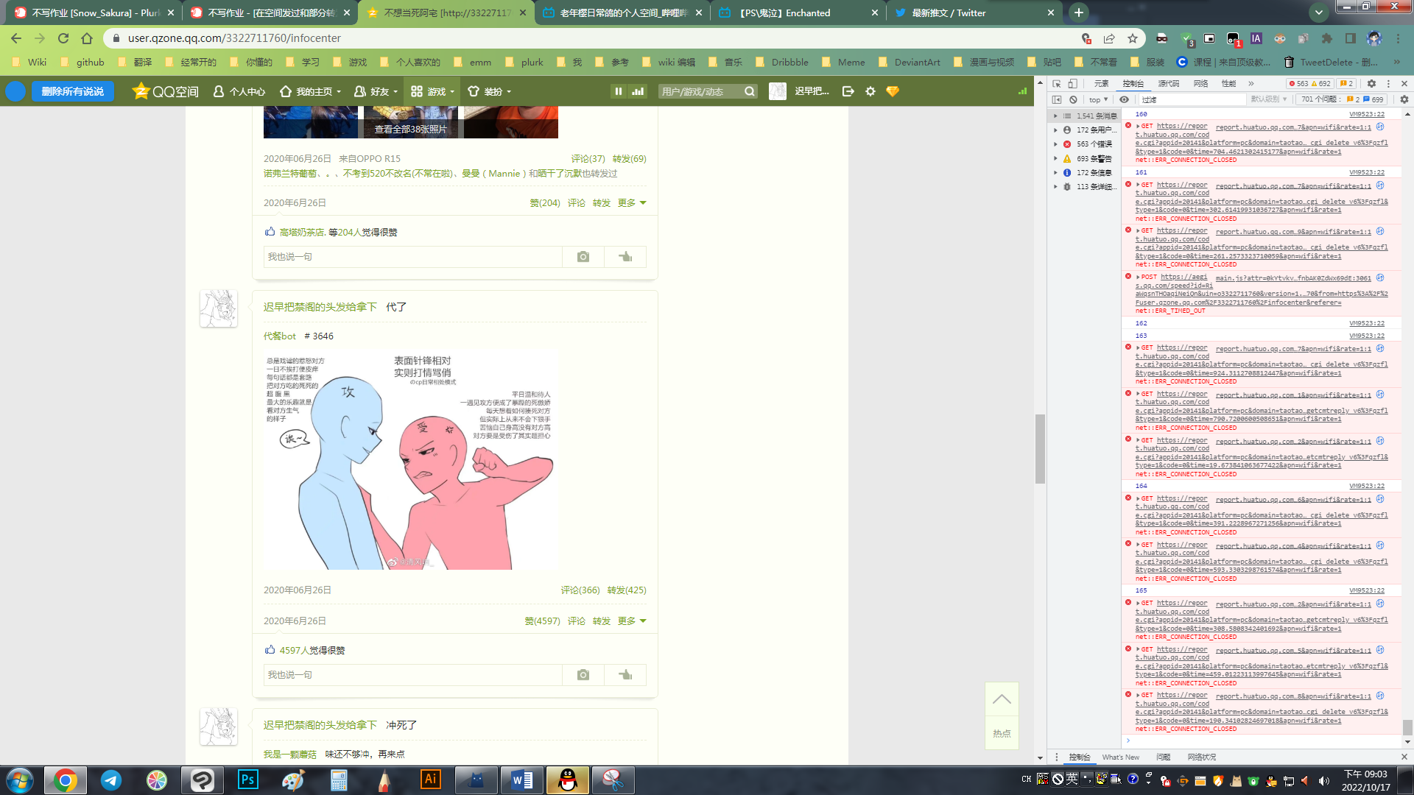Open the pink and blue comic image
This screenshot has width=1414, height=795.
click(x=411, y=459)
